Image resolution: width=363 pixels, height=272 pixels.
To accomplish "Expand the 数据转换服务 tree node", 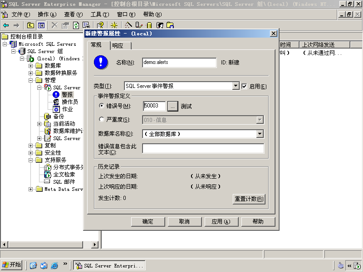I will pos(30,73).
